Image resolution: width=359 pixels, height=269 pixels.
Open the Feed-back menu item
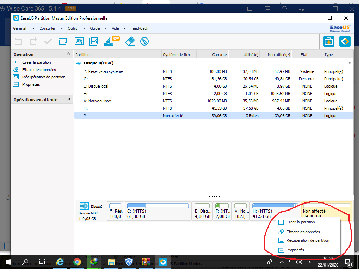click(x=139, y=28)
